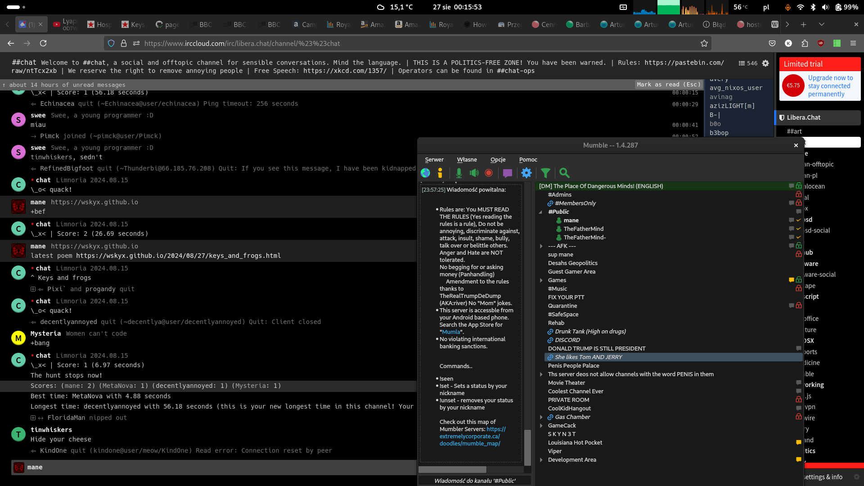Click the Mumble channel message input field
Image resolution: width=864 pixels, height=486 pixels.
pos(475,481)
